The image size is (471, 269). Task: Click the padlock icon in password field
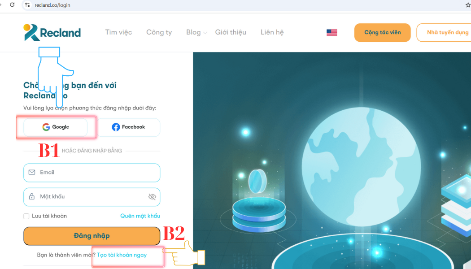(x=31, y=197)
